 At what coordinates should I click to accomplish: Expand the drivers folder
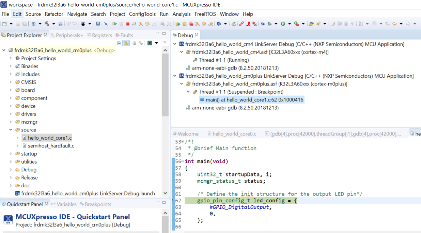(11, 114)
